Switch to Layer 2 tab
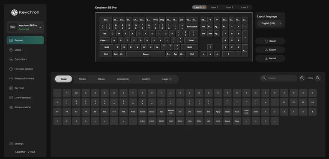329x159 pixels. [230, 7]
